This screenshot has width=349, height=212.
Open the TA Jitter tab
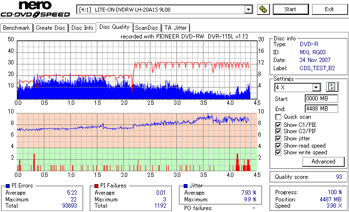click(175, 28)
